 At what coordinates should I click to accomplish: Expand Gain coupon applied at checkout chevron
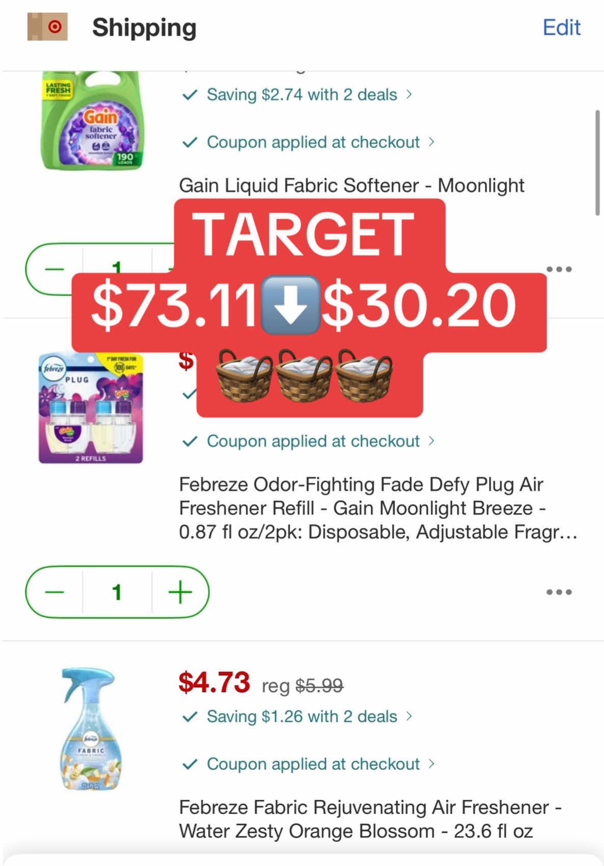431,142
